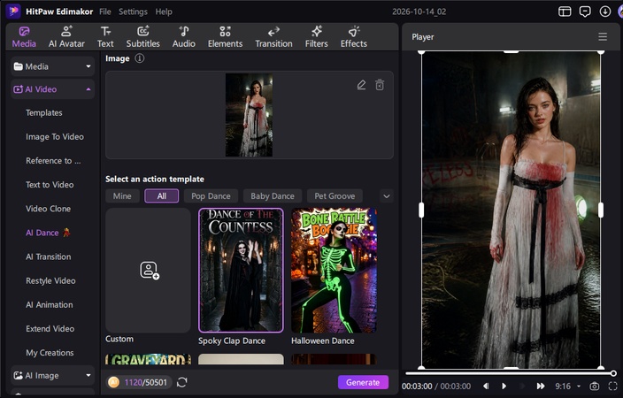
Task: Open the Media tab in toolbar
Action: coord(24,37)
